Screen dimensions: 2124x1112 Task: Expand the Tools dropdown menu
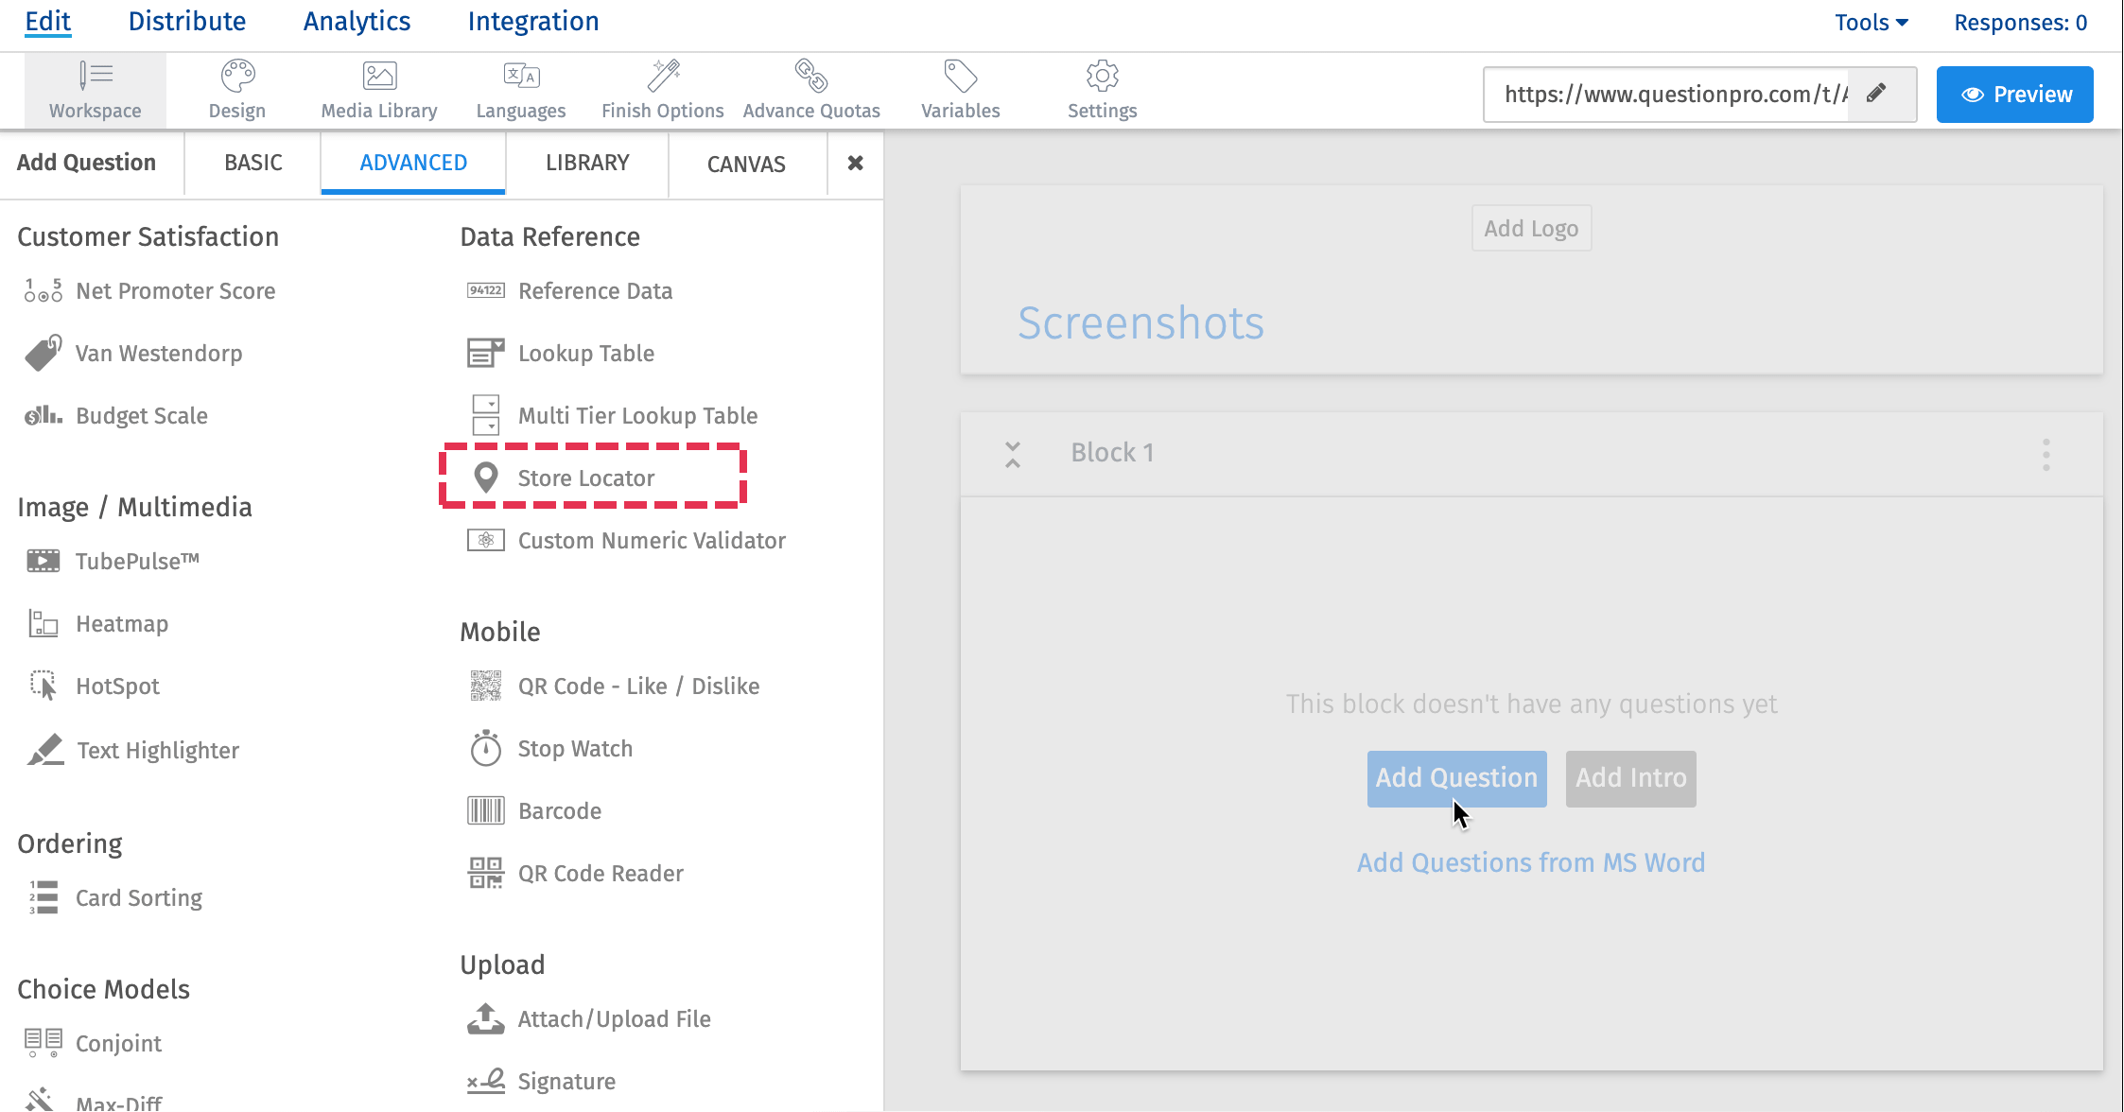click(1871, 23)
